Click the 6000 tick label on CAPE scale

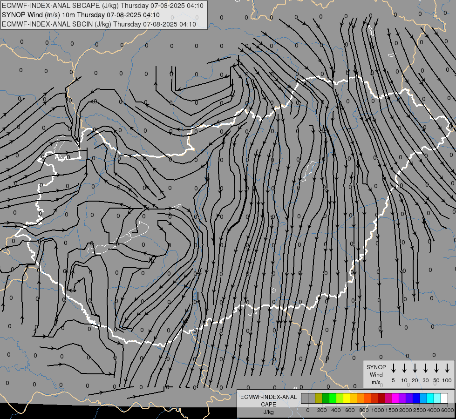coord(448,410)
